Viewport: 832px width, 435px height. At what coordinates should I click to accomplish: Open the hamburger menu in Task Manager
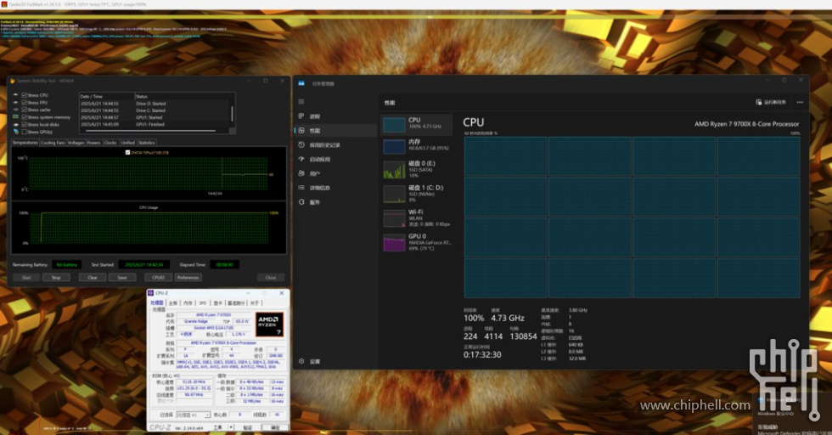(301, 101)
